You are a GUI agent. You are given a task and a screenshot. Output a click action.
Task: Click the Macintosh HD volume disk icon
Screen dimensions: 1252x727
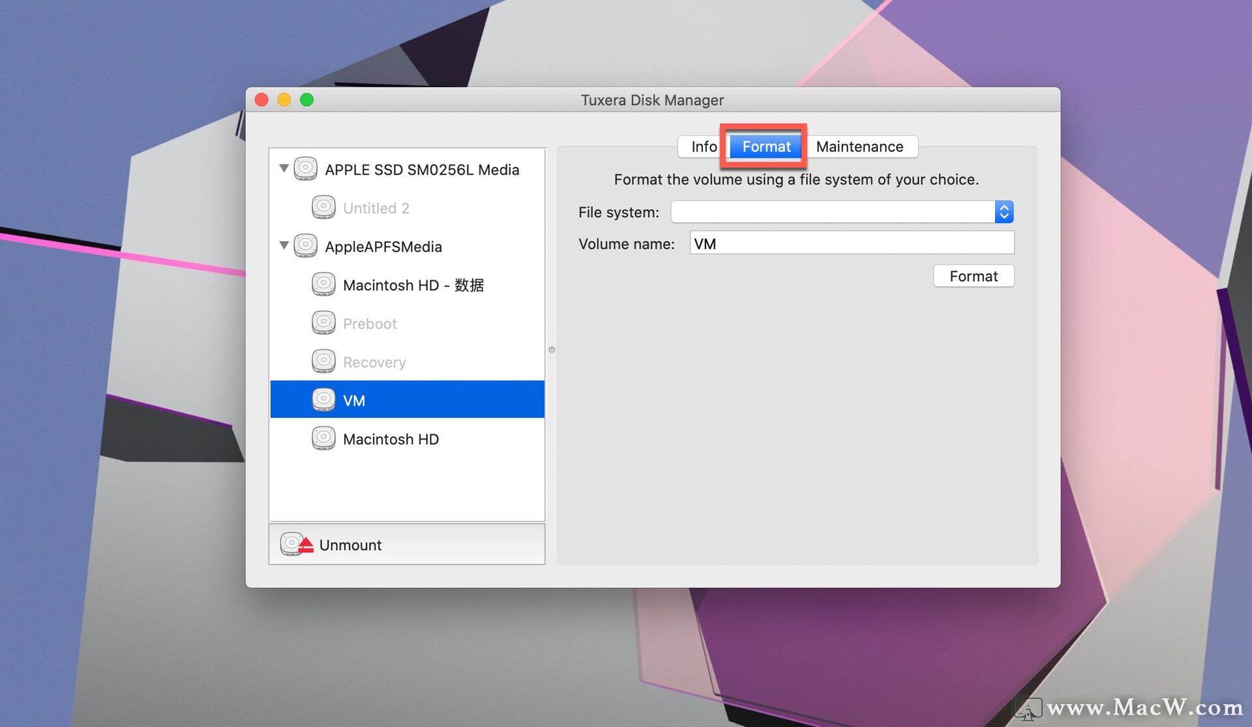(x=323, y=438)
